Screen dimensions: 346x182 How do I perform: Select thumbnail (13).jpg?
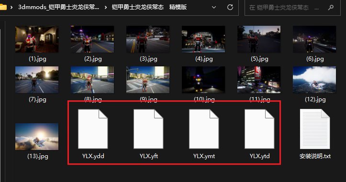point(37,137)
